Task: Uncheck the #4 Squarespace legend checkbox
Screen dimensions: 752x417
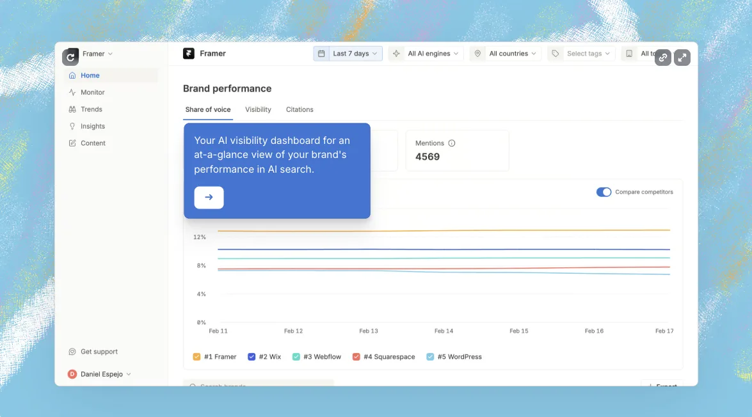Action: click(356, 357)
